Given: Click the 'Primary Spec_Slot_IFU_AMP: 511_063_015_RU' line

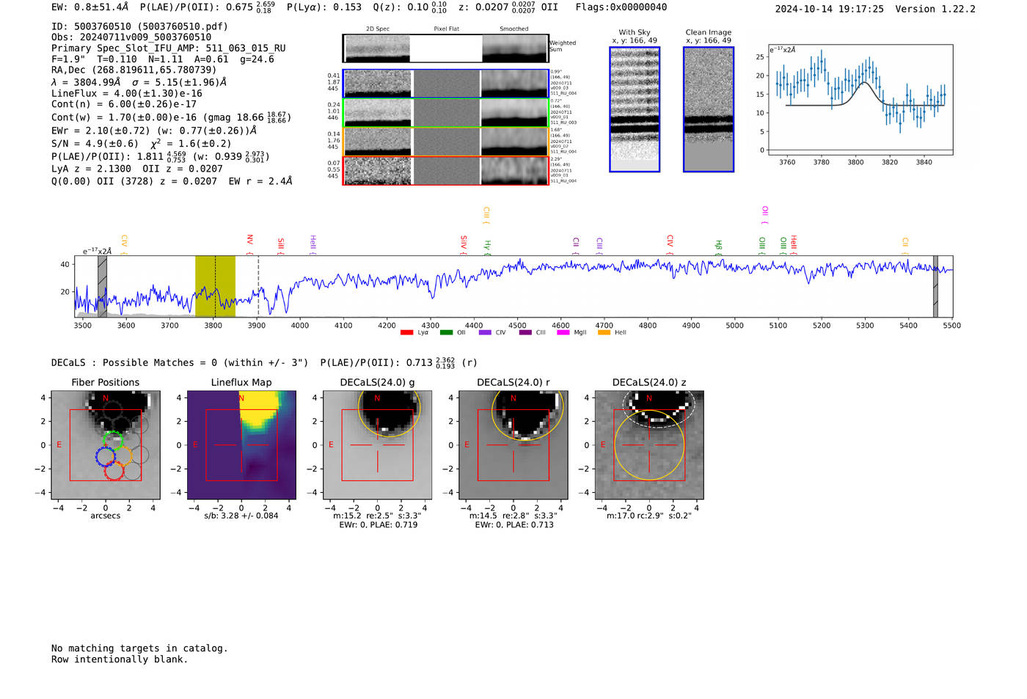Looking at the screenshot, I should pyautogui.click(x=169, y=48).
